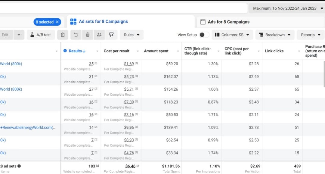The image size is (325, 174).
Task: Click the undo arrow icon
Action: tap(76, 35)
